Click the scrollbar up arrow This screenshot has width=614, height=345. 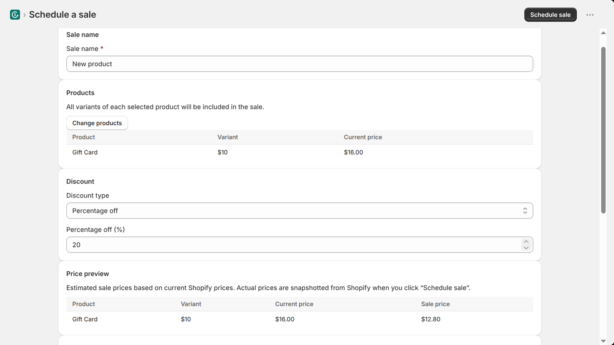tap(603, 33)
